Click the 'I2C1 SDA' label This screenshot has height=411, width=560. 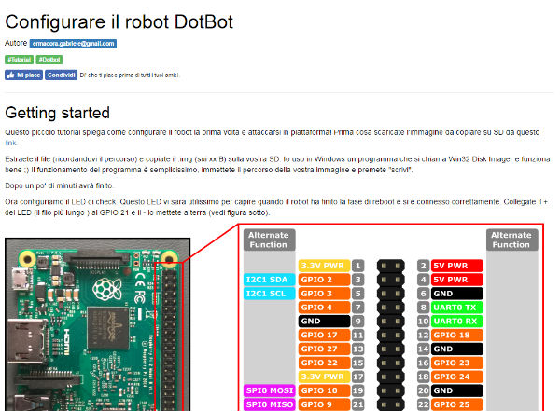click(x=270, y=280)
